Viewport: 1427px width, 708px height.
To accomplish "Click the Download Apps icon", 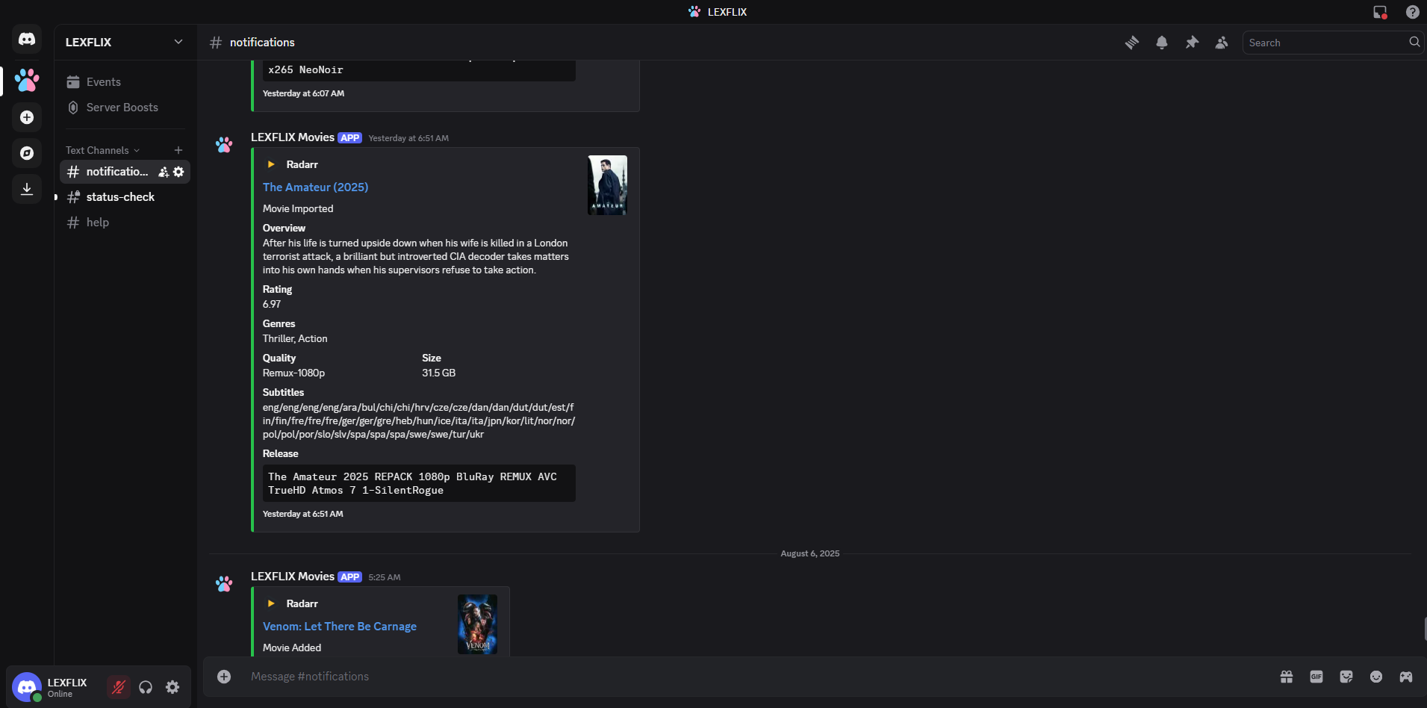I will click(27, 189).
